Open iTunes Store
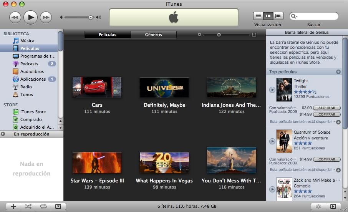 click(x=29, y=112)
